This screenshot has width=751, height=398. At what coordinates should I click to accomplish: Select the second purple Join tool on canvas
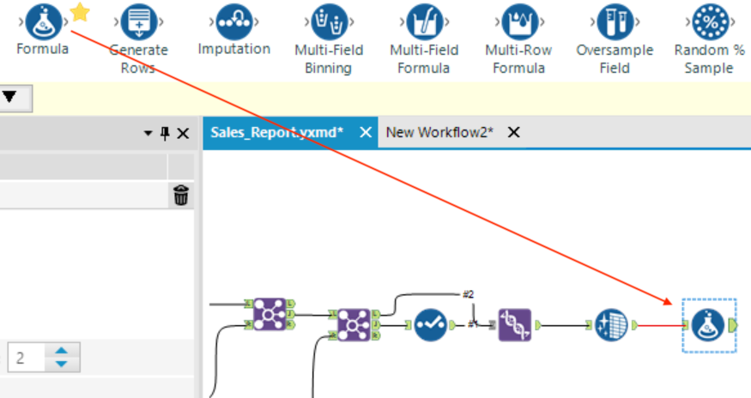tap(354, 325)
